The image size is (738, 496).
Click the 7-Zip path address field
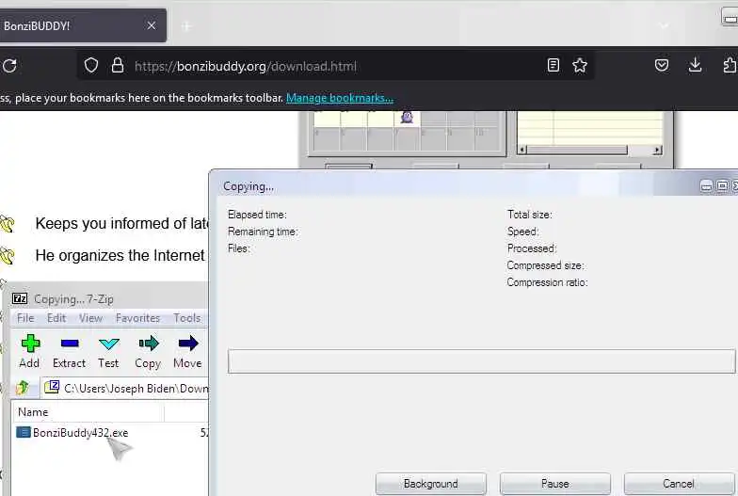coord(125,388)
